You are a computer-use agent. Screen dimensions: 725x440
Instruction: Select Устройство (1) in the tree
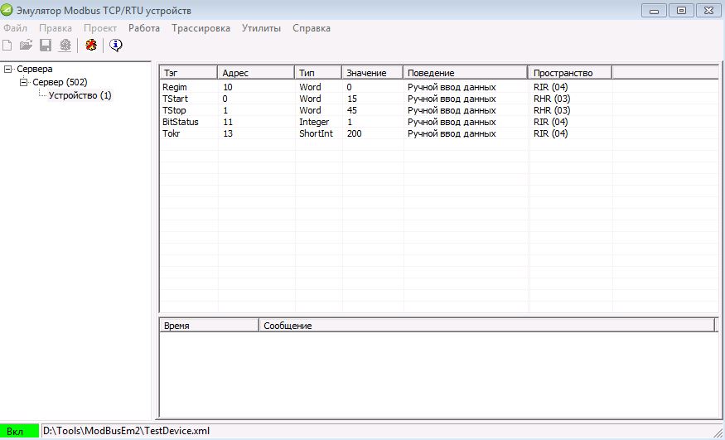[x=80, y=95]
